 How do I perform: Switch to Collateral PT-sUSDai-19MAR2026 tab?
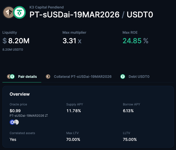coord(83,77)
